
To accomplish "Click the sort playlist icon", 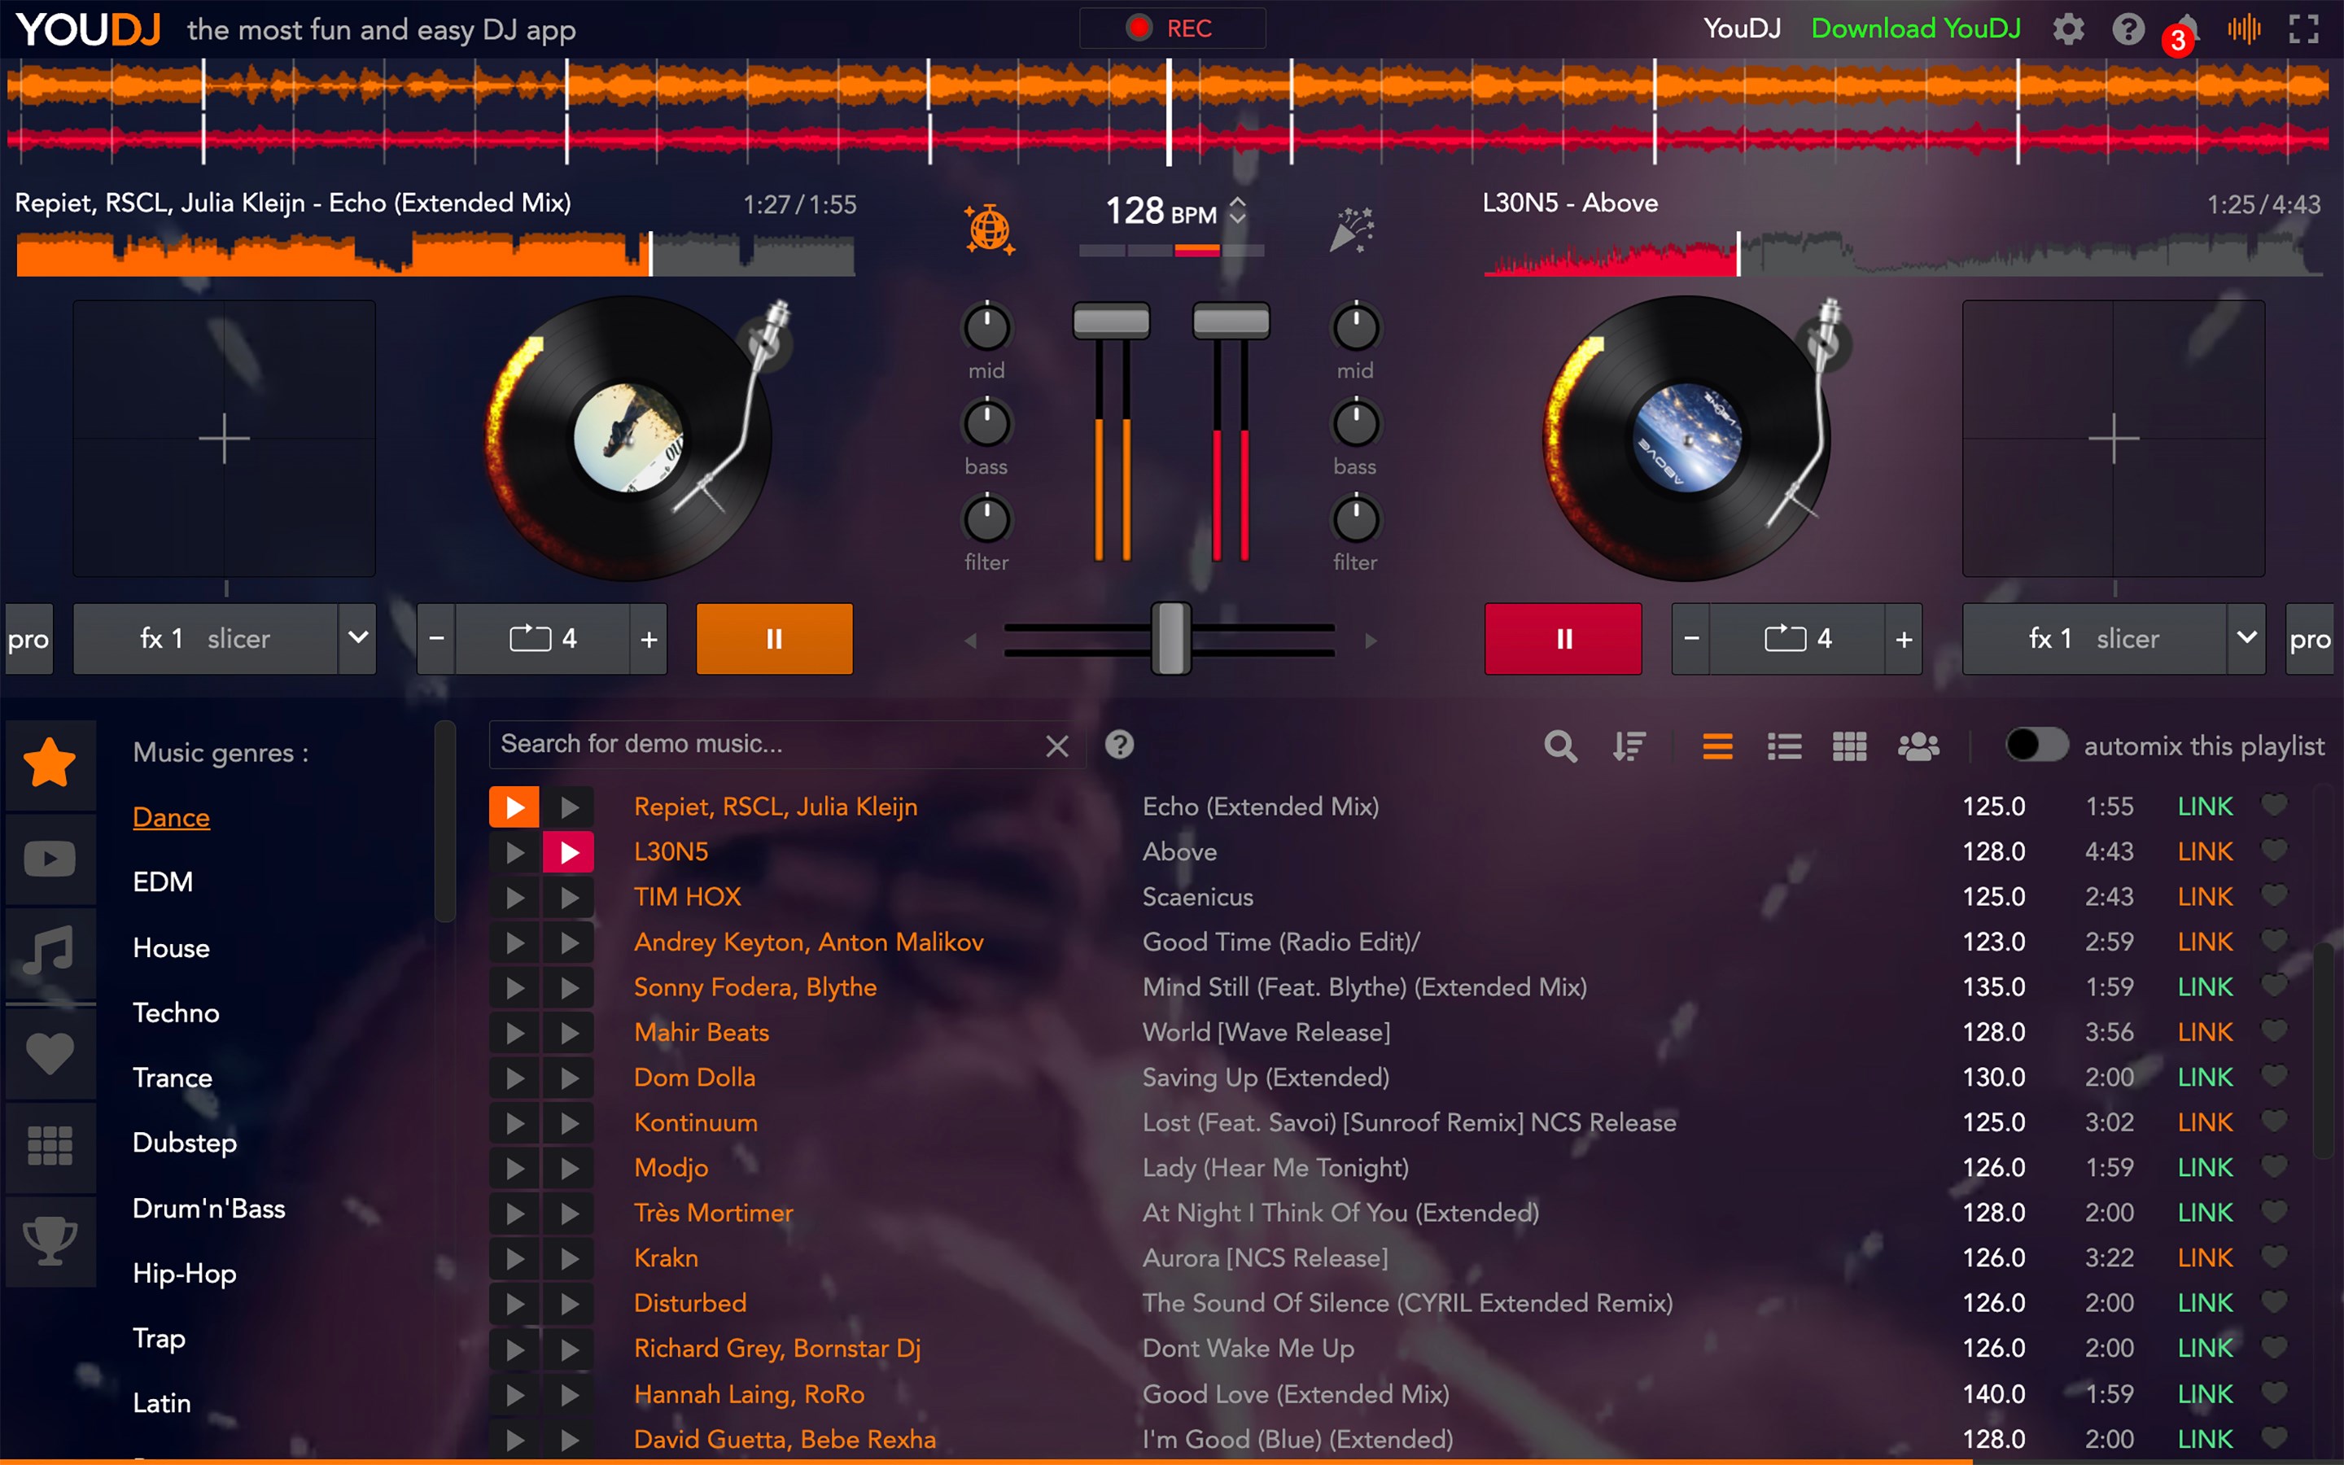I will (1629, 746).
